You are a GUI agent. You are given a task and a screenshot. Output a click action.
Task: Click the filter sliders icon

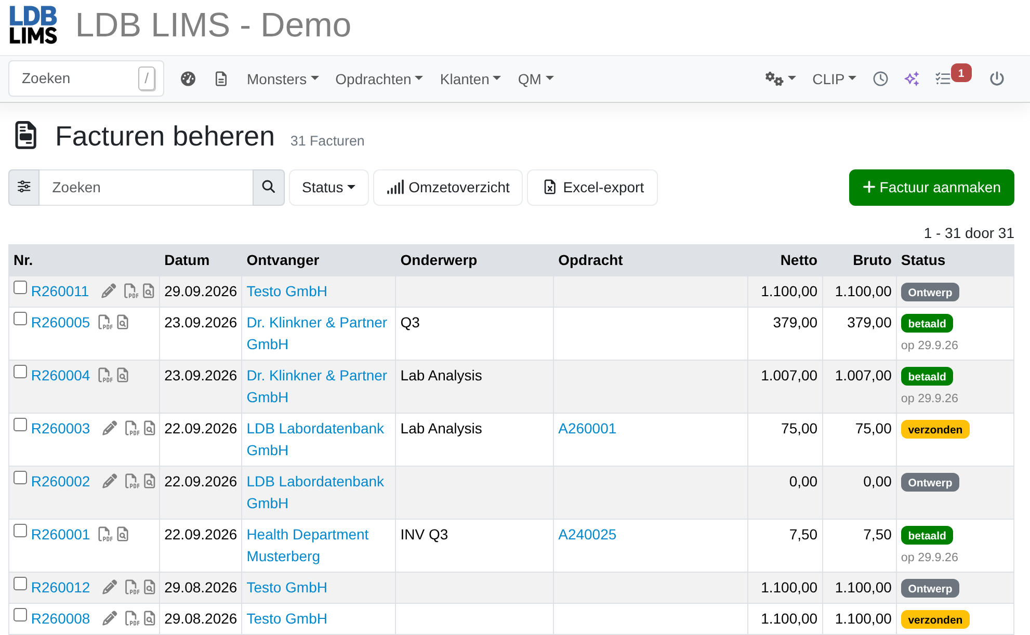24,187
